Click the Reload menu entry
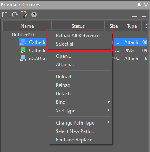 click(x=80, y=85)
